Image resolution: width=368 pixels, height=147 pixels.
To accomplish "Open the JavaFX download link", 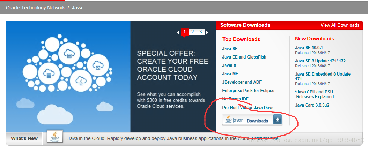I will (x=229, y=65).
